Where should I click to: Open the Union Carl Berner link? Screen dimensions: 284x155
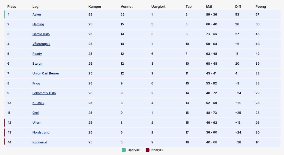click(x=46, y=73)
